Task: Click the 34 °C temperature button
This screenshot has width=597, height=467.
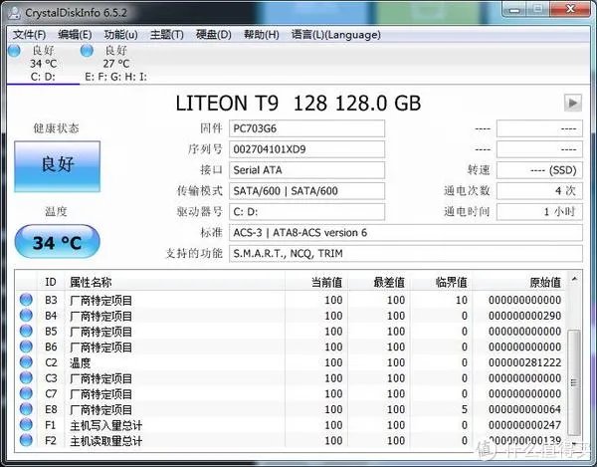Action: (57, 242)
